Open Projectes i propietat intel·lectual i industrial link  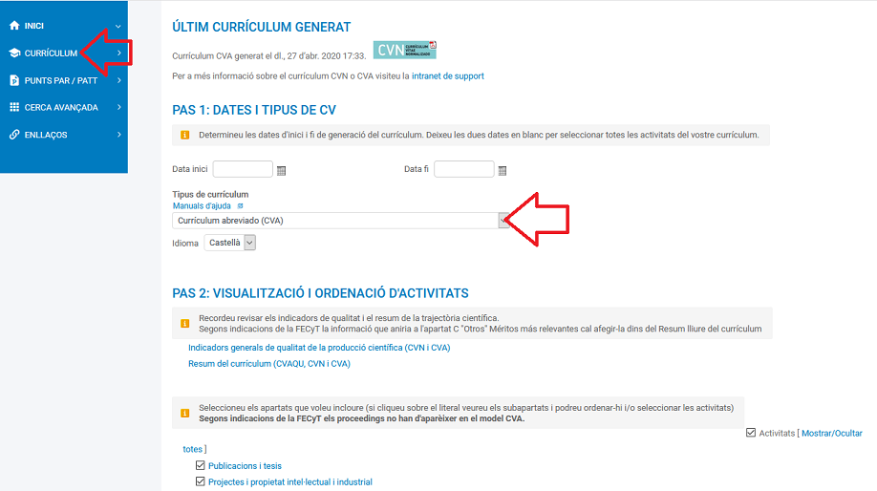290,482
